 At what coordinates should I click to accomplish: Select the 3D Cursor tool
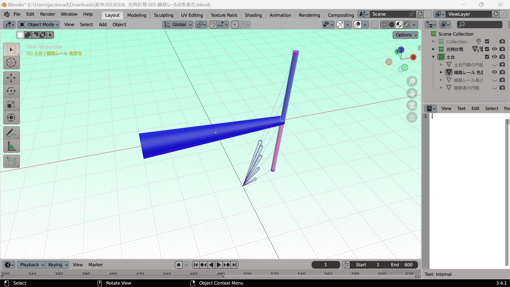[11, 63]
